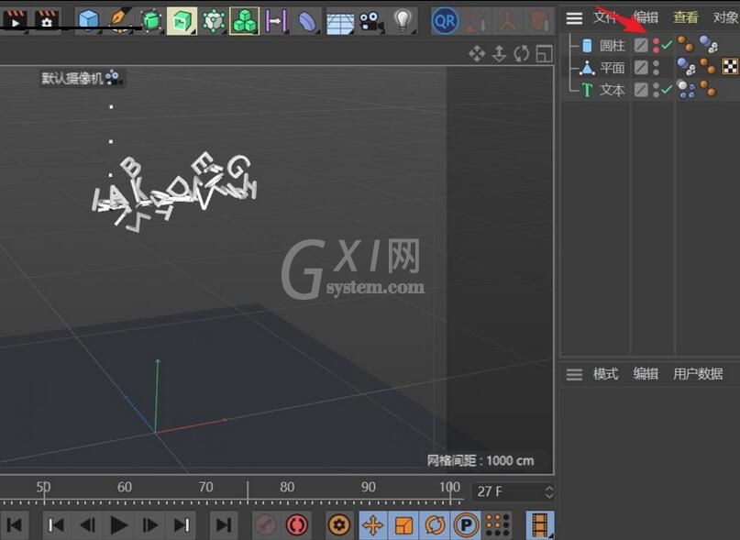
Task: Toggle grey visibility dots for 平面
Action: [x=656, y=68]
